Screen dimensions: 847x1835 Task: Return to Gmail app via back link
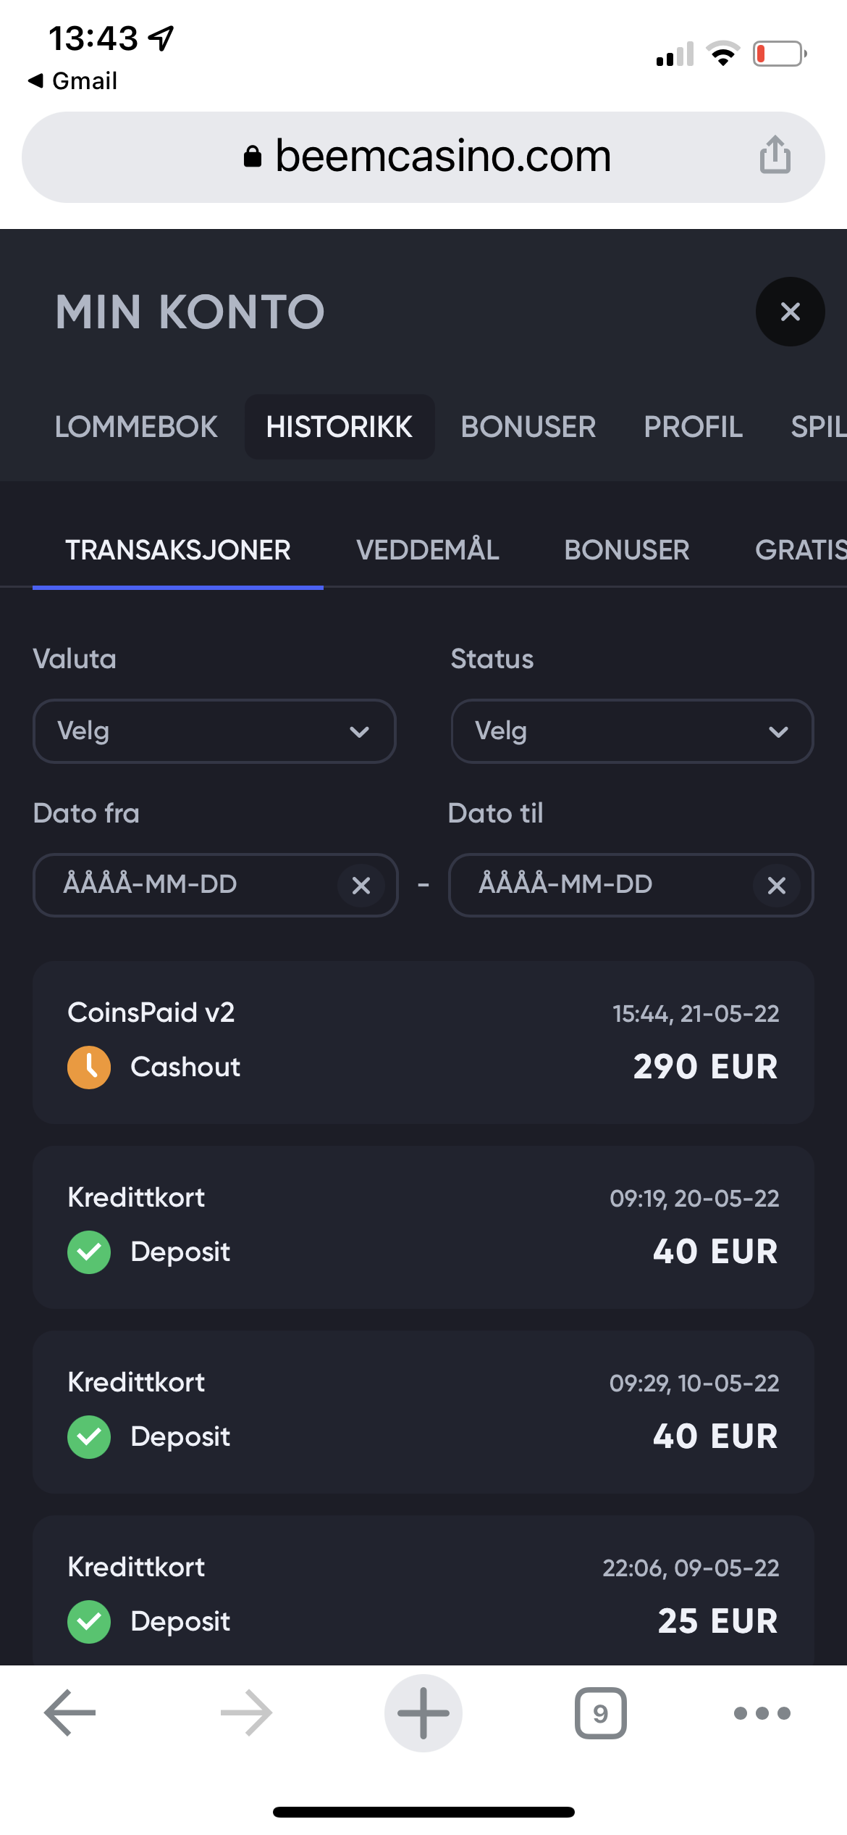[x=73, y=80]
